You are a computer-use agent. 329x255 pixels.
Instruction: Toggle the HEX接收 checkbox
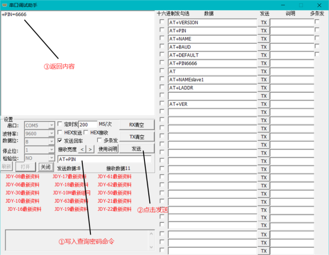(86, 132)
